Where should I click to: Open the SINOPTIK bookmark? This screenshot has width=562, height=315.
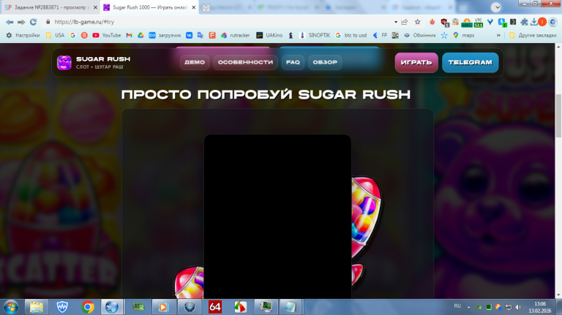(x=315, y=35)
